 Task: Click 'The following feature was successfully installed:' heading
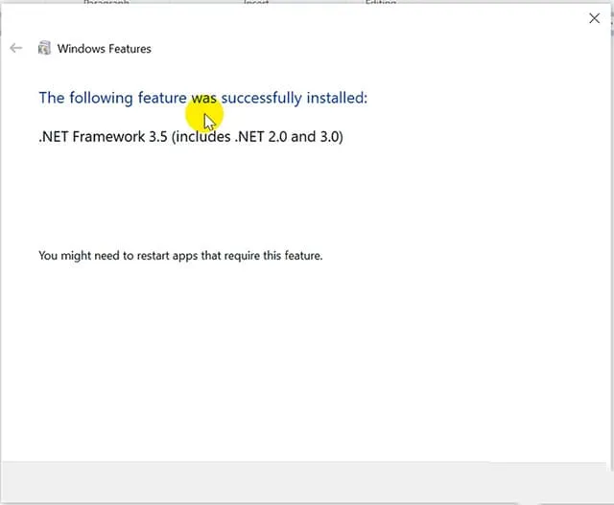203,98
